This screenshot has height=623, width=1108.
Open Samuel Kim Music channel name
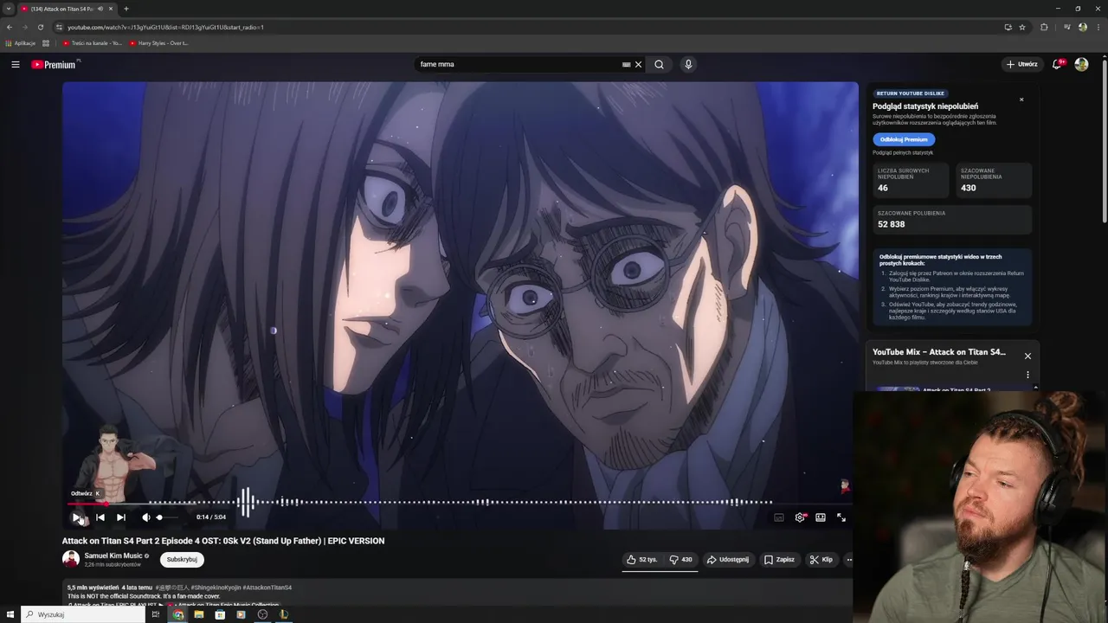(113, 556)
